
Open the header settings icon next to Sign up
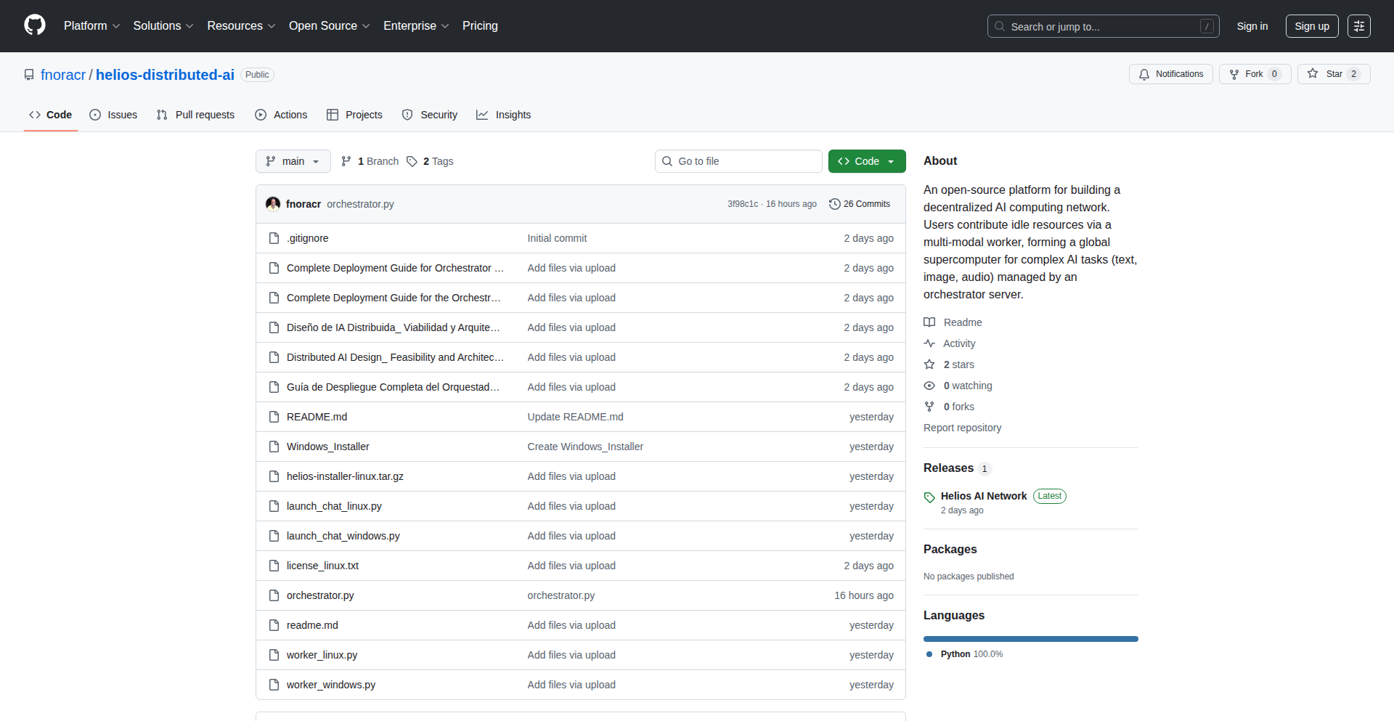1358,26
